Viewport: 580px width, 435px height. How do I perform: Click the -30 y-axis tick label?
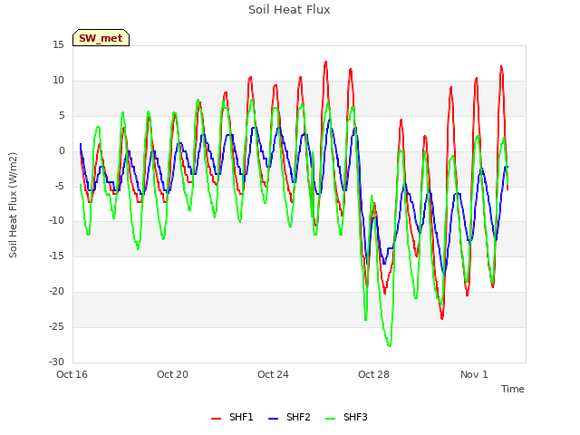pos(56,362)
